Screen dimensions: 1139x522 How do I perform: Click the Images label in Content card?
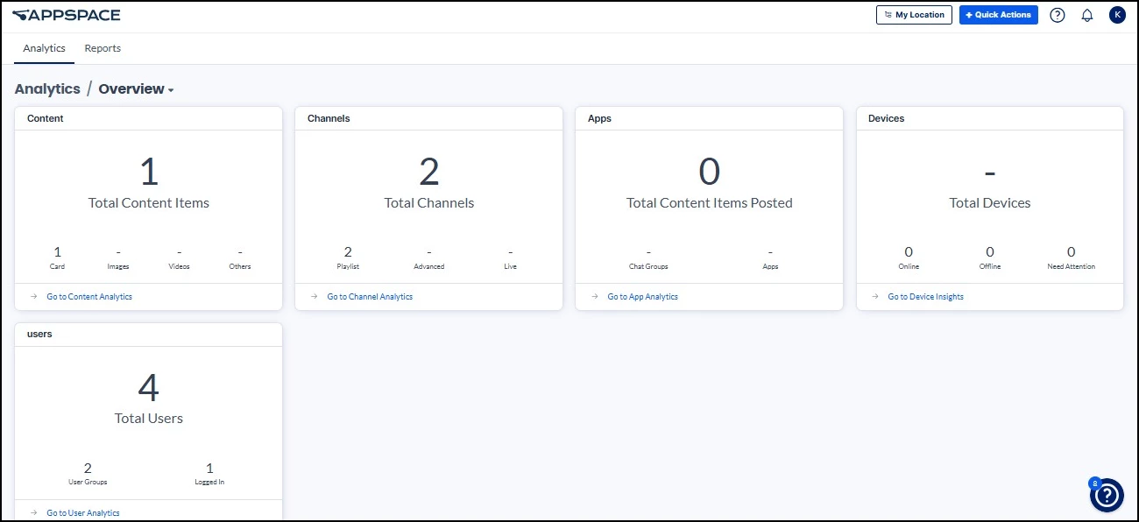[118, 266]
